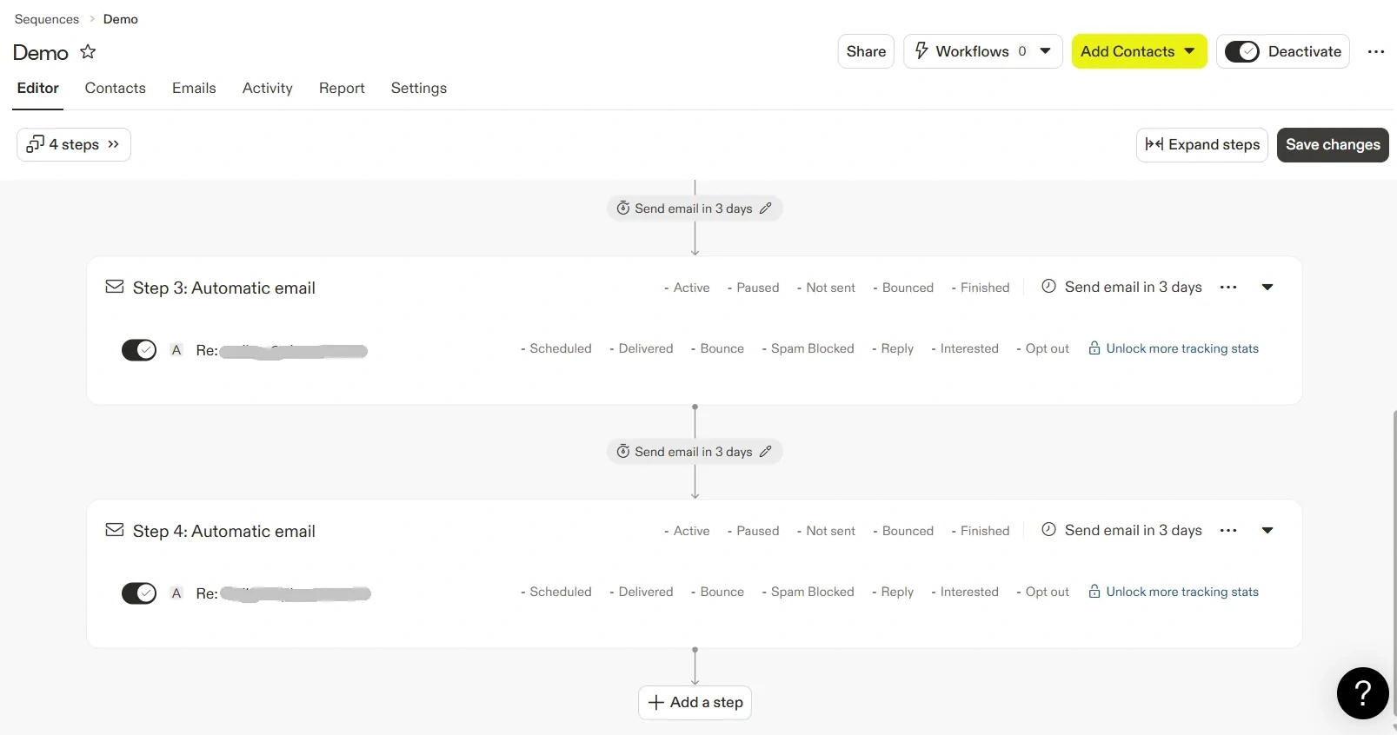Click the clock icon in Step 3 header
1397x735 pixels.
(1048, 287)
